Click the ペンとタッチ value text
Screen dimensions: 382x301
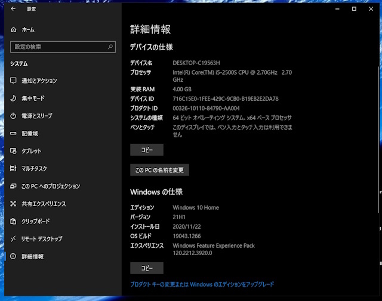tap(232, 131)
